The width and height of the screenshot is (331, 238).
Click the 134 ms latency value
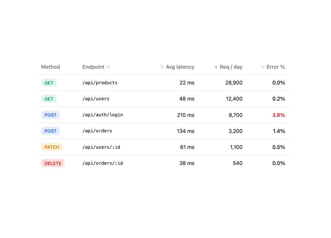[x=185, y=131]
